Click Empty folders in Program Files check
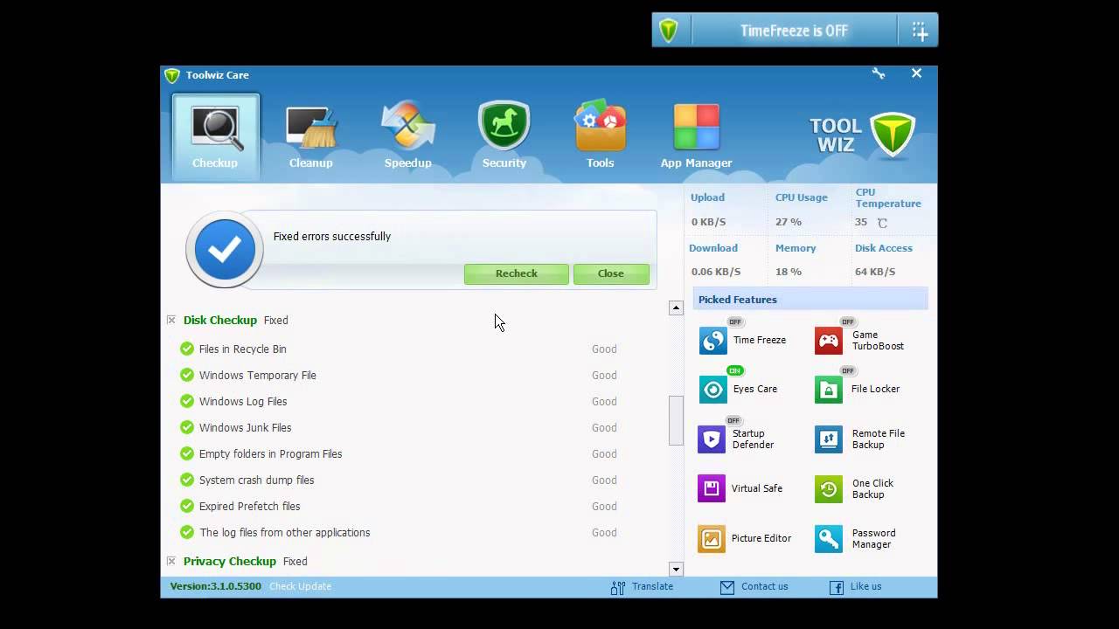Viewport: 1119px width, 629px height. pos(186,453)
